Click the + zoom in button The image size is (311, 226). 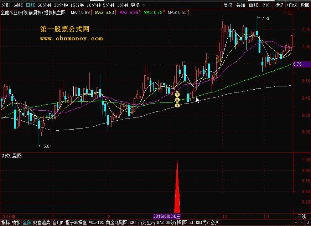coord(296,223)
